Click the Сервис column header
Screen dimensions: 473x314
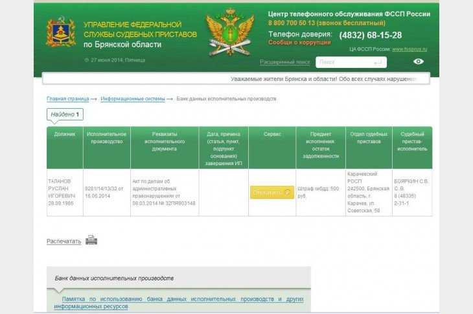pos(272,134)
